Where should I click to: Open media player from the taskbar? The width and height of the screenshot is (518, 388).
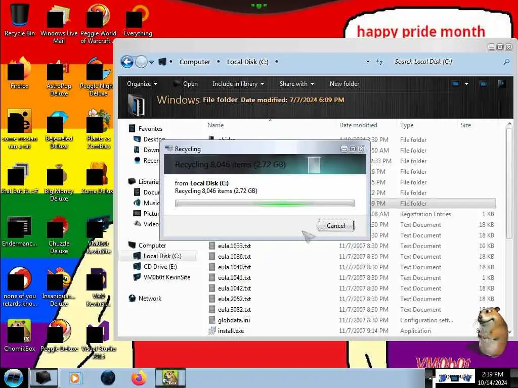pos(75,378)
